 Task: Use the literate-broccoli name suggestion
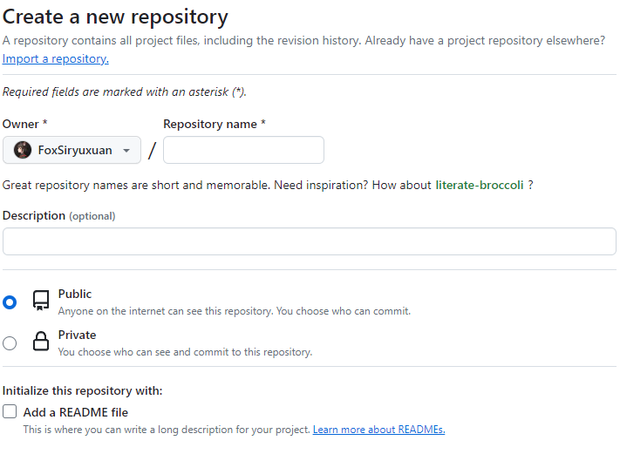479,185
